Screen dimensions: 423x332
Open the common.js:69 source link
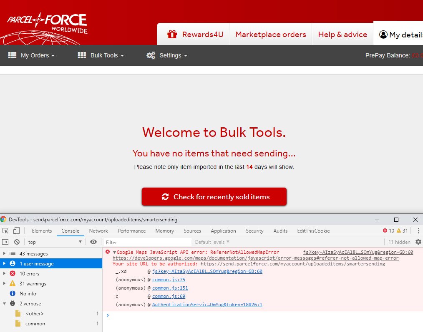(x=169, y=297)
